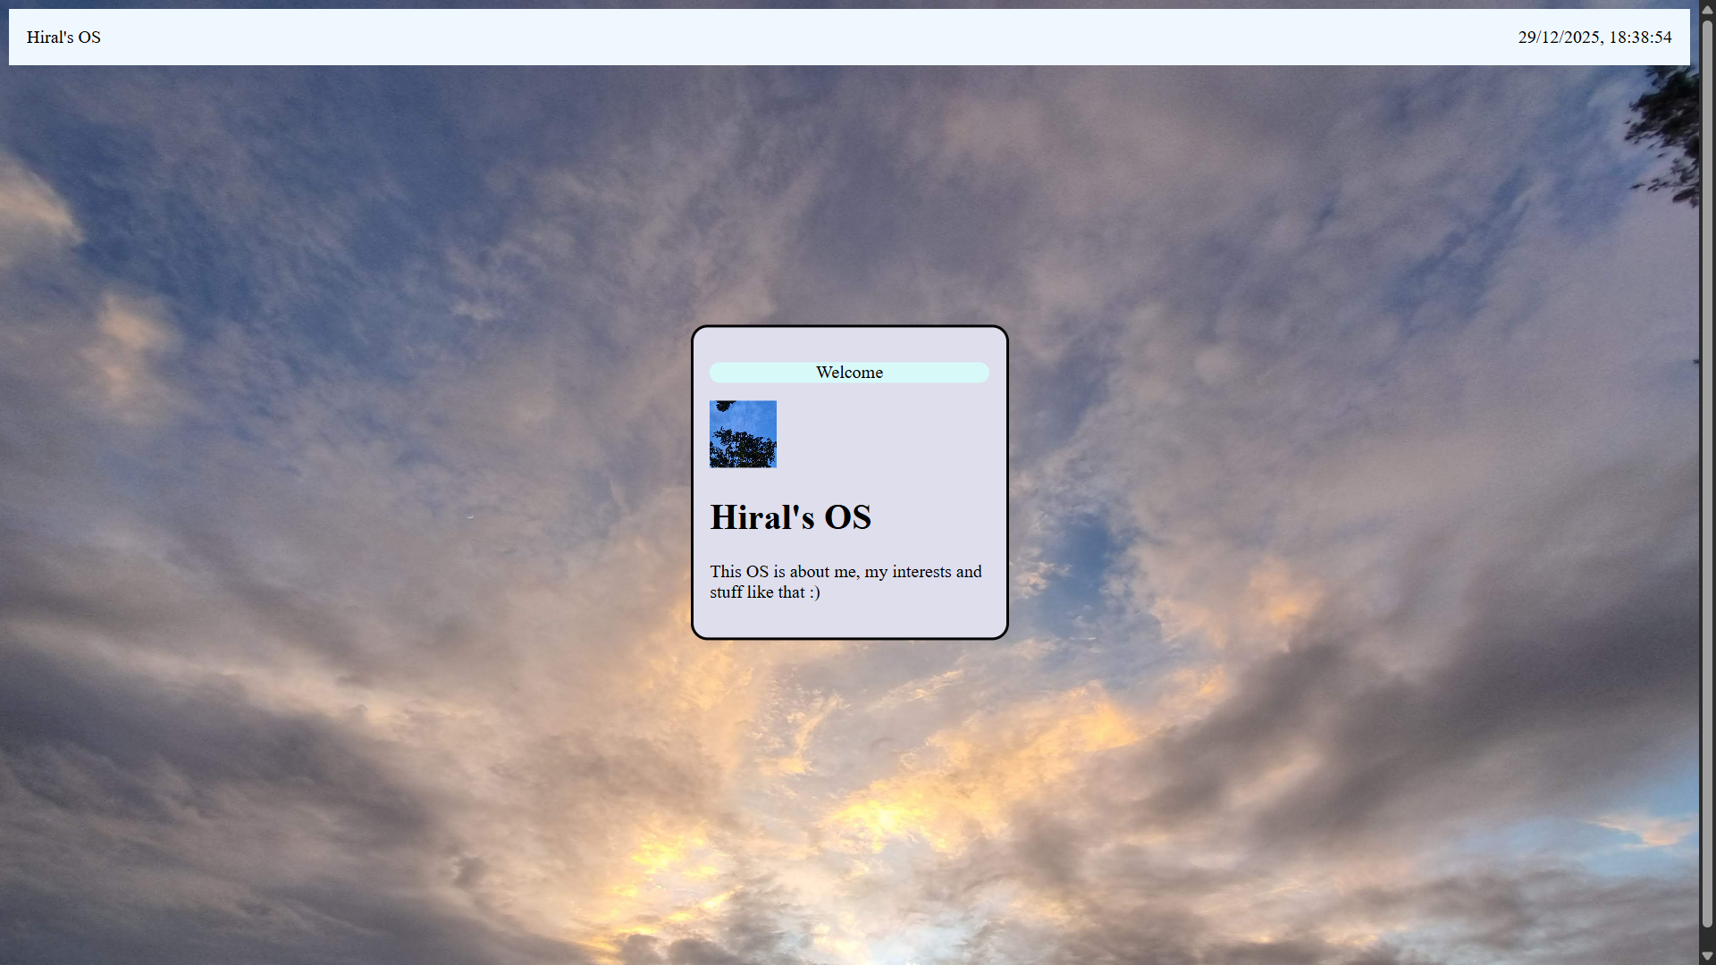Click the date 29/12/2025 in the top bar
The width and height of the screenshot is (1716, 965).
tap(1558, 38)
